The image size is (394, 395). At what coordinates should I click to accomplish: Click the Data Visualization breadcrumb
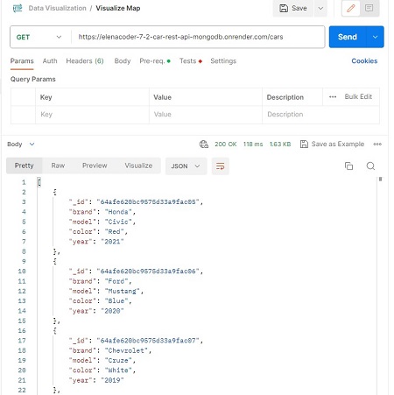pyautogui.click(x=57, y=8)
